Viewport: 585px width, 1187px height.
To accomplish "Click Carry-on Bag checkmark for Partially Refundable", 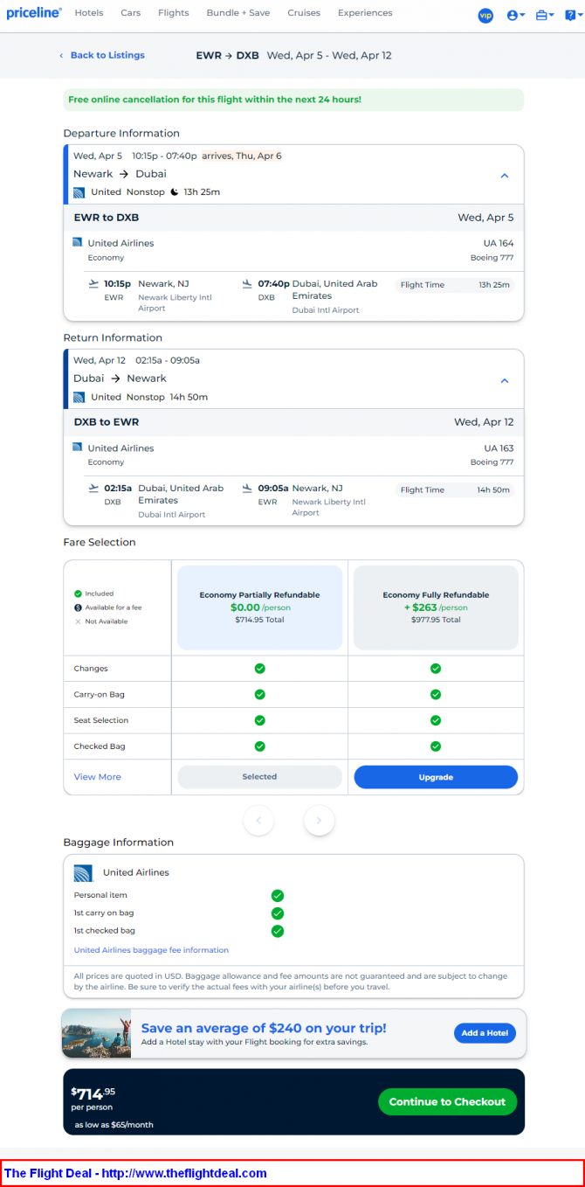I will (x=259, y=695).
